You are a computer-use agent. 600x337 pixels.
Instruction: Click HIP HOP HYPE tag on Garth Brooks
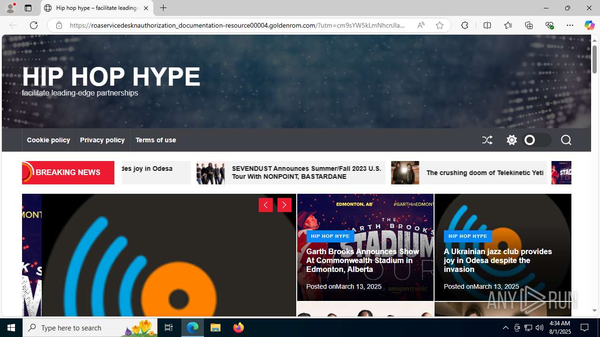[x=330, y=236]
